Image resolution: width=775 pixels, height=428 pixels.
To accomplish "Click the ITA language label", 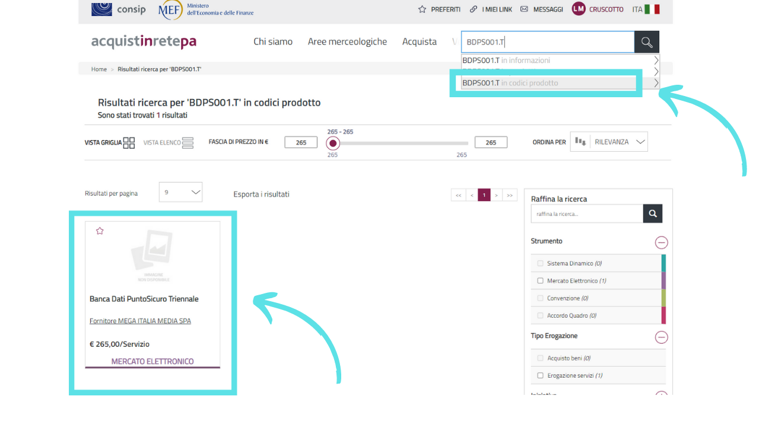I will (x=637, y=9).
